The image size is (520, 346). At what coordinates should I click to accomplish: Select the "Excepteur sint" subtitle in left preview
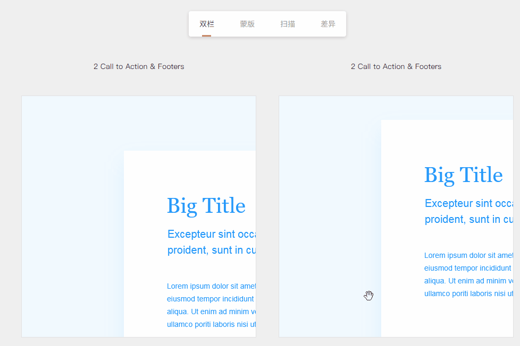pyautogui.click(x=212, y=234)
